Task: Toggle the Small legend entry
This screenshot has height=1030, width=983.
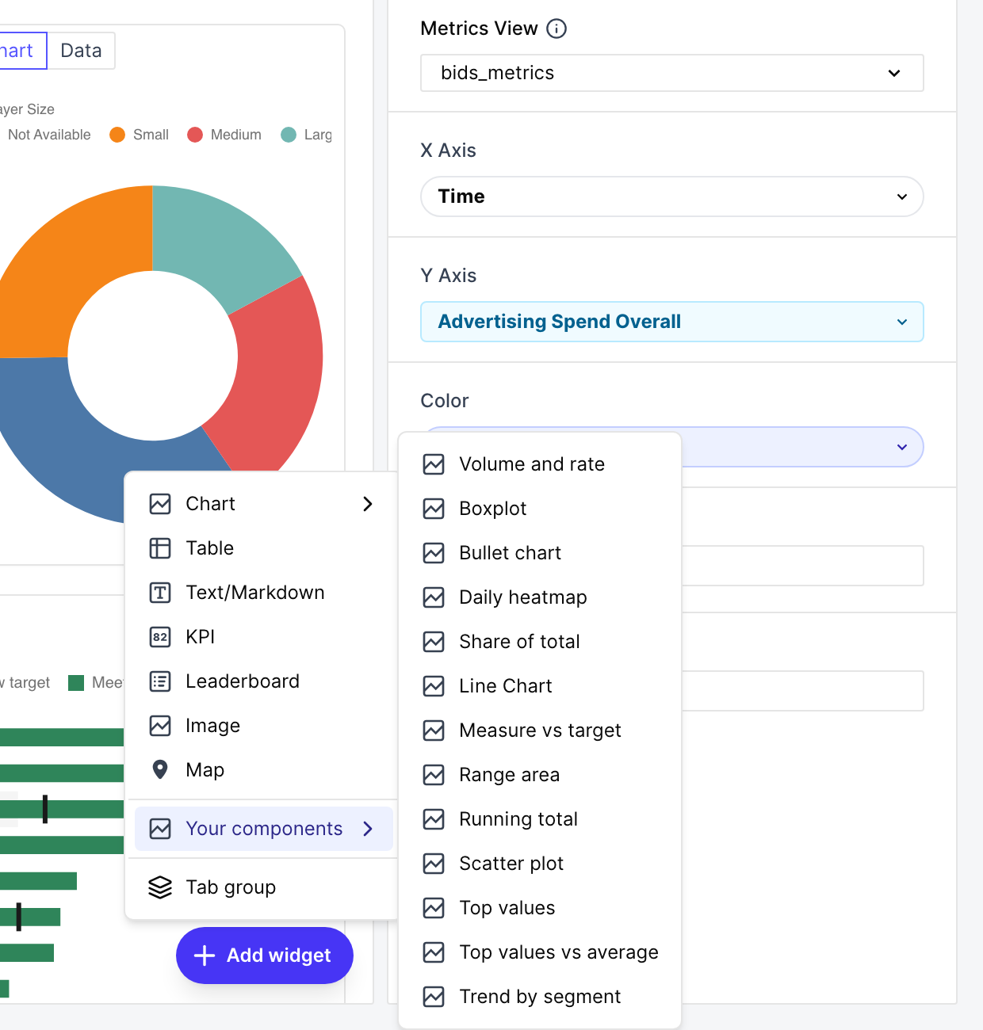Action: (140, 135)
